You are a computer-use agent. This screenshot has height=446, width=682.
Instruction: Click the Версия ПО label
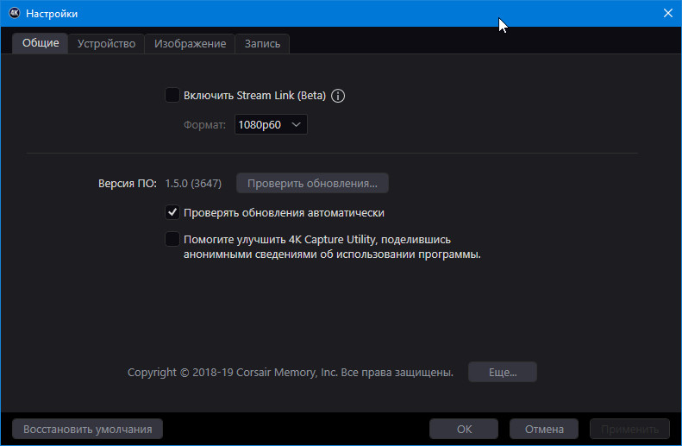click(127, 183)
